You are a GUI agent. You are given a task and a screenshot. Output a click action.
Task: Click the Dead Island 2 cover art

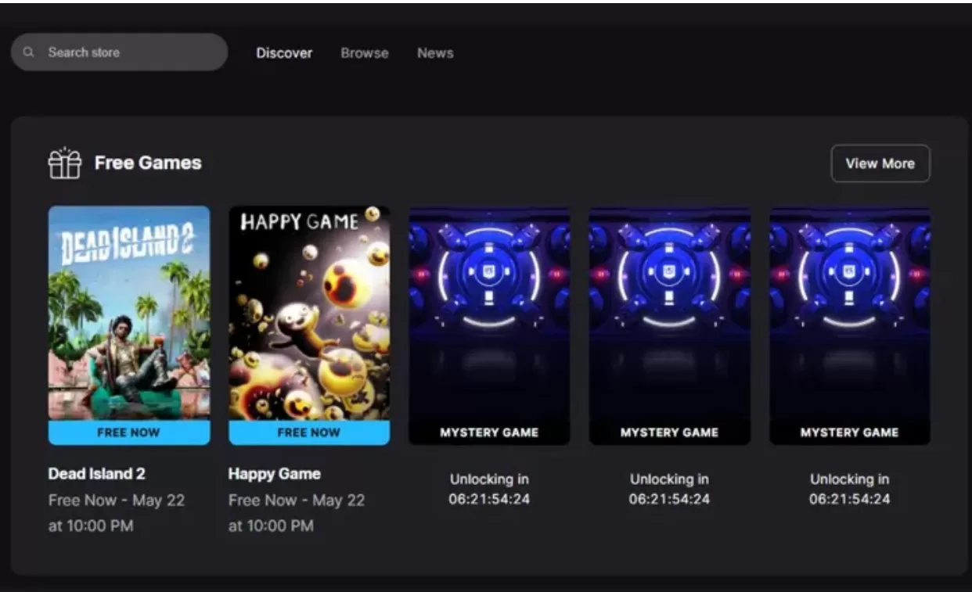pyautogui.click(x=128, y=313)
